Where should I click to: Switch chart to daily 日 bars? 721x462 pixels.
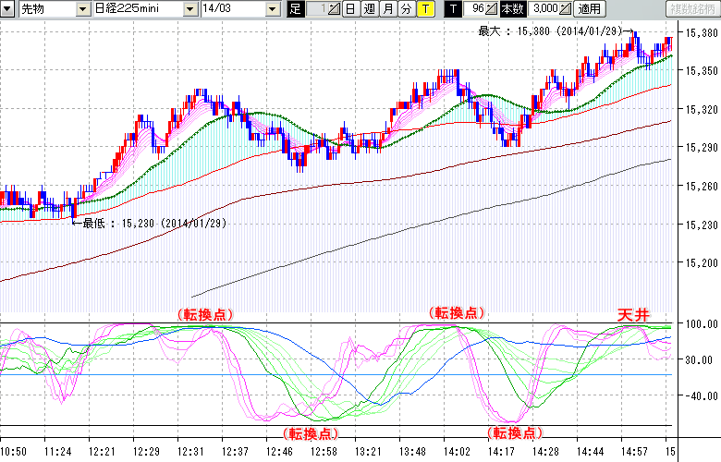click(x=350, y=9)
